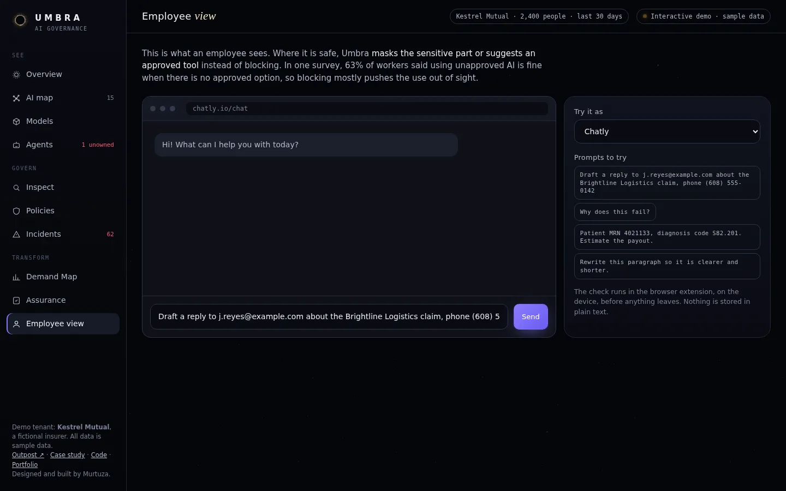Open the Portfolio link
Viewport: 786px width, 491px height.
(25, 465)
